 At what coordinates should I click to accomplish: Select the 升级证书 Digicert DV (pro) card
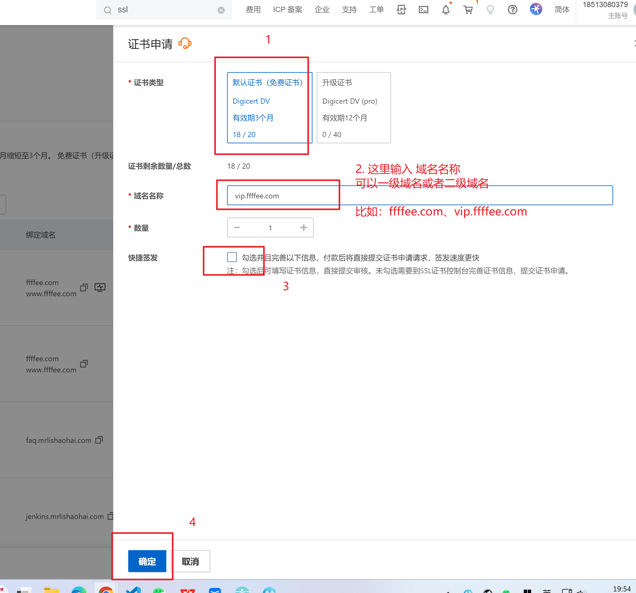pos(354,108)
